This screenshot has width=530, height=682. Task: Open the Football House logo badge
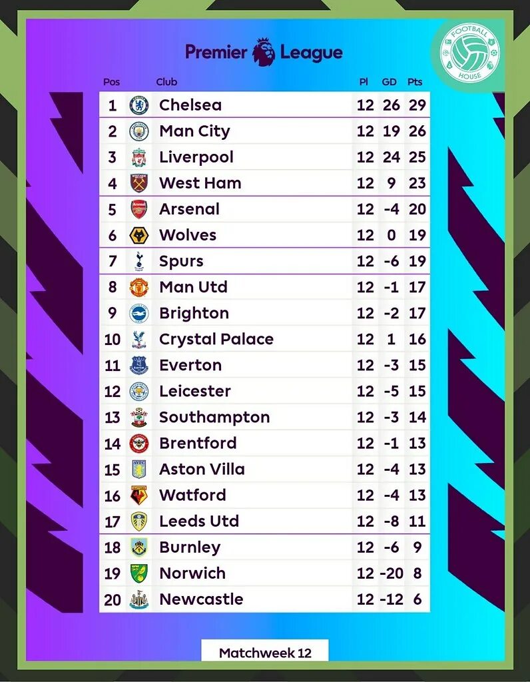pos(470,54)
